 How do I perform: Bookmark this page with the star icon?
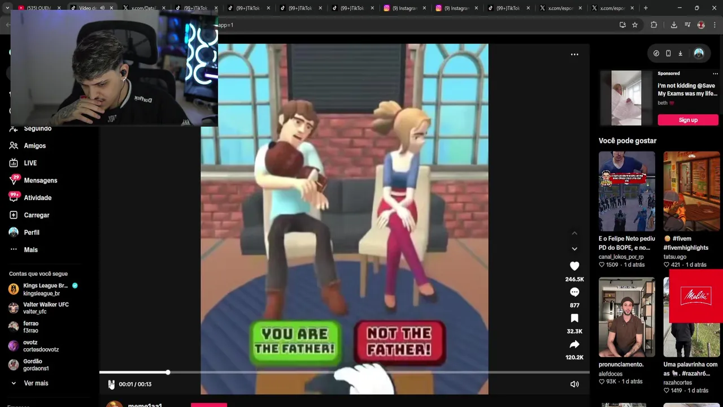coord(635,25)
